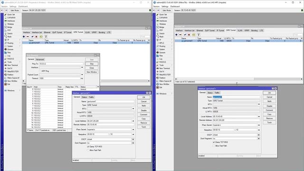304x171 pixels.
Task: Open column selector dropdown in right interface list
Action: click(x=302, y=38)
